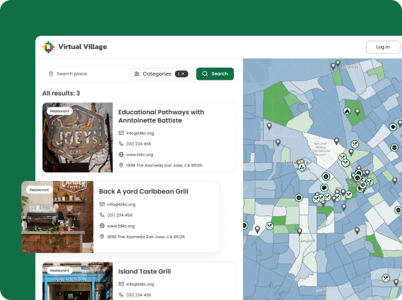Click the Santa Clara map label
Viewport: 402px width, 300px height.
coord(296,162)
